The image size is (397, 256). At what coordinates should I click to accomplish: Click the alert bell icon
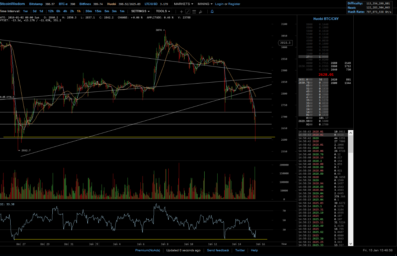pyautogui.click(x=212, y=12)
